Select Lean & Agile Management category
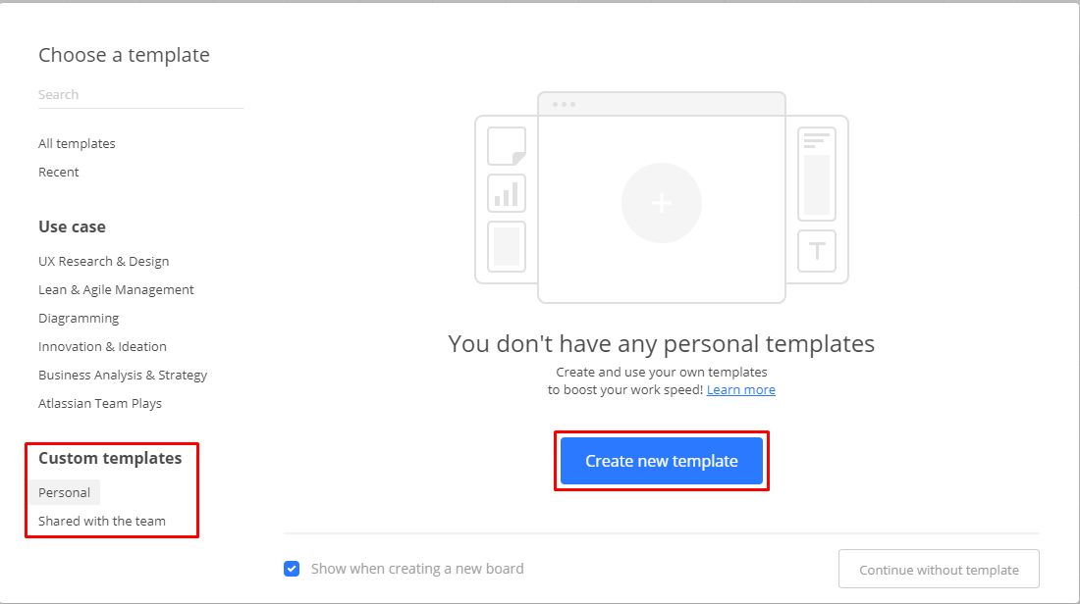The width and height of the screenshot is (1080, 604). pyautogui.click(x=116, y=289)
